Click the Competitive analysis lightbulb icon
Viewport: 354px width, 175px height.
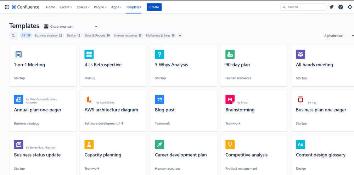(230, 144)
